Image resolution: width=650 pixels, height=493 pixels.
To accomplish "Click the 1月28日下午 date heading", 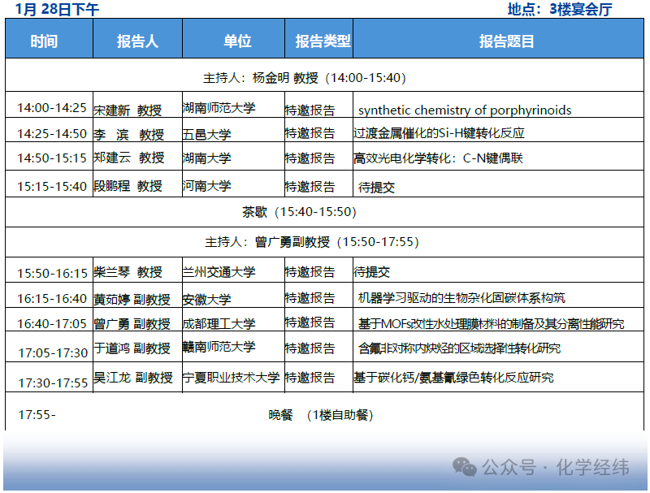I will click(58, 10).
